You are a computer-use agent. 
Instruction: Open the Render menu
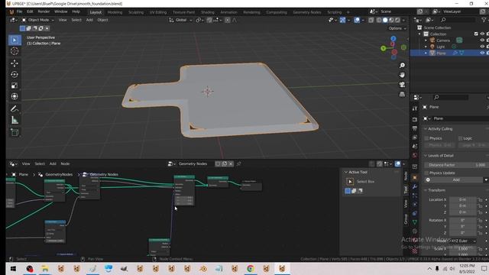click(44, 12)
